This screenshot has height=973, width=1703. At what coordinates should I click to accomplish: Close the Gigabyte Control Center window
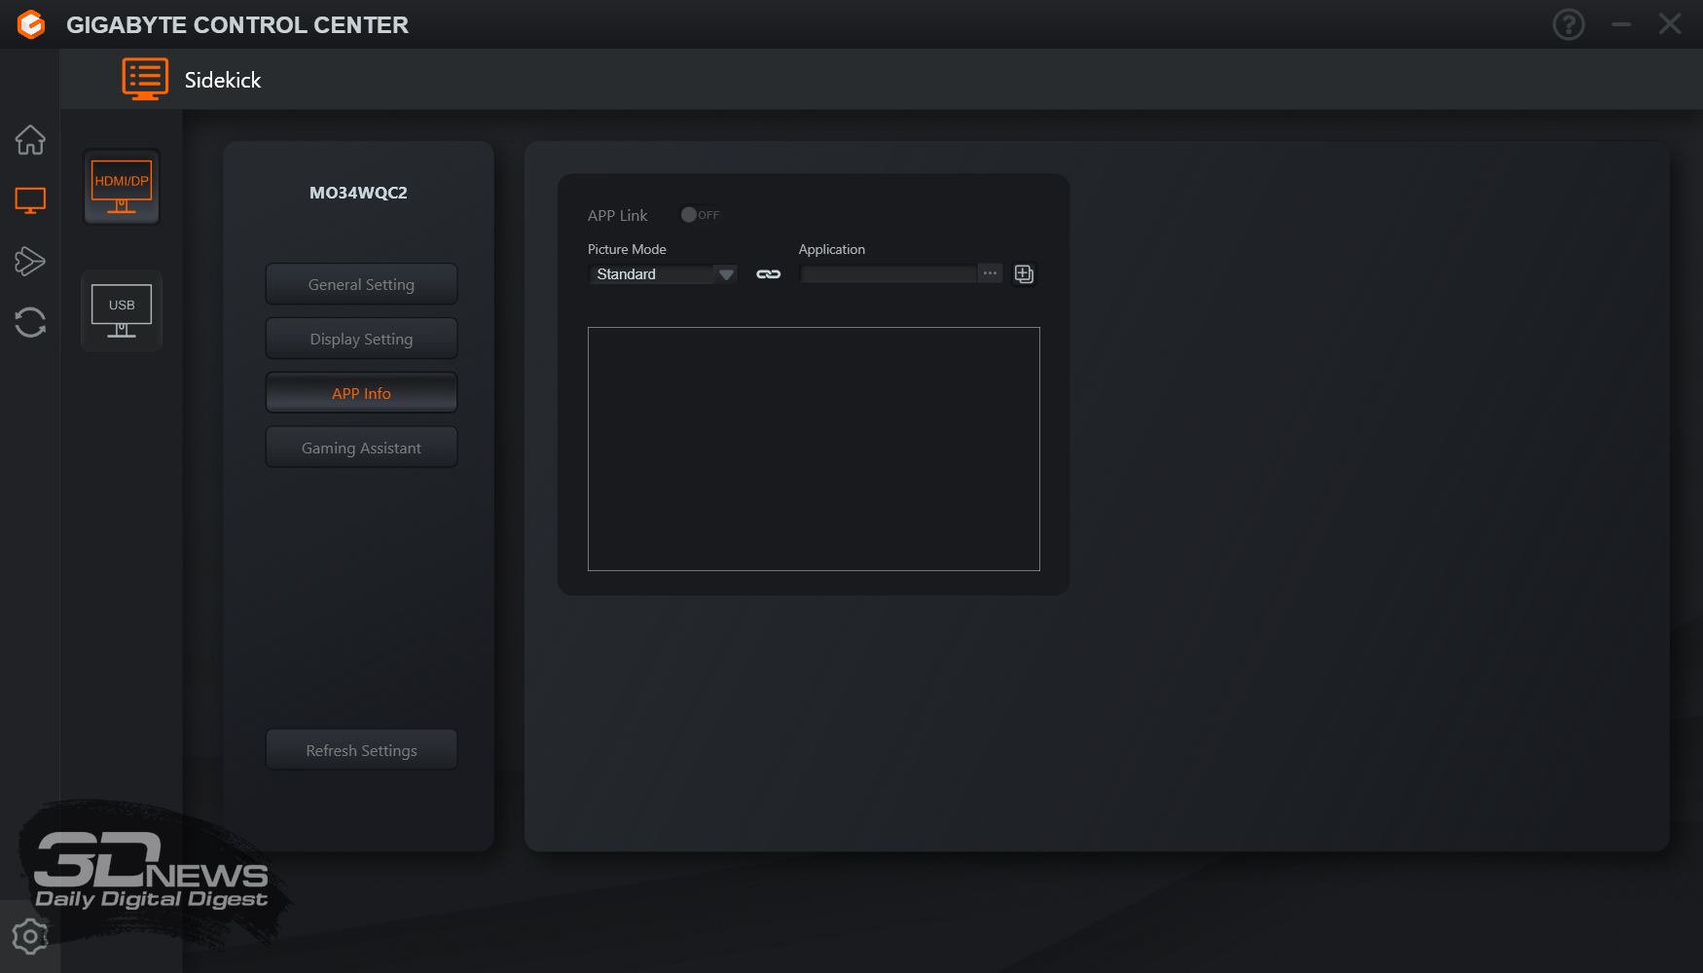(1670, 24)
